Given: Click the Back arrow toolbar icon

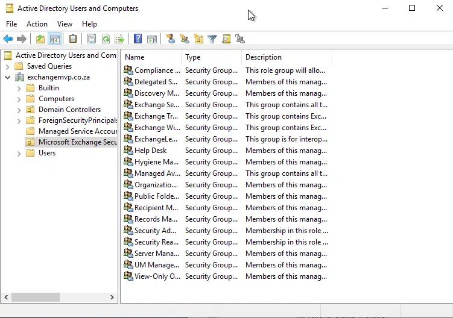Looking at the screenshot, I should pyautogui.click(x=8, y=39).
